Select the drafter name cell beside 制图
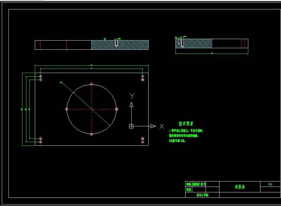Image resolution: width=281 pixels, height=206 pixels. [199, 184]
